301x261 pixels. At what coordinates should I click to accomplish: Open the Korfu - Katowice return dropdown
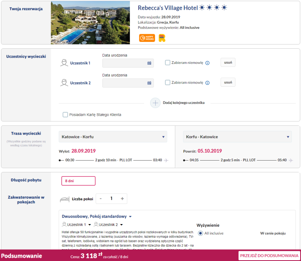(237, 137)
